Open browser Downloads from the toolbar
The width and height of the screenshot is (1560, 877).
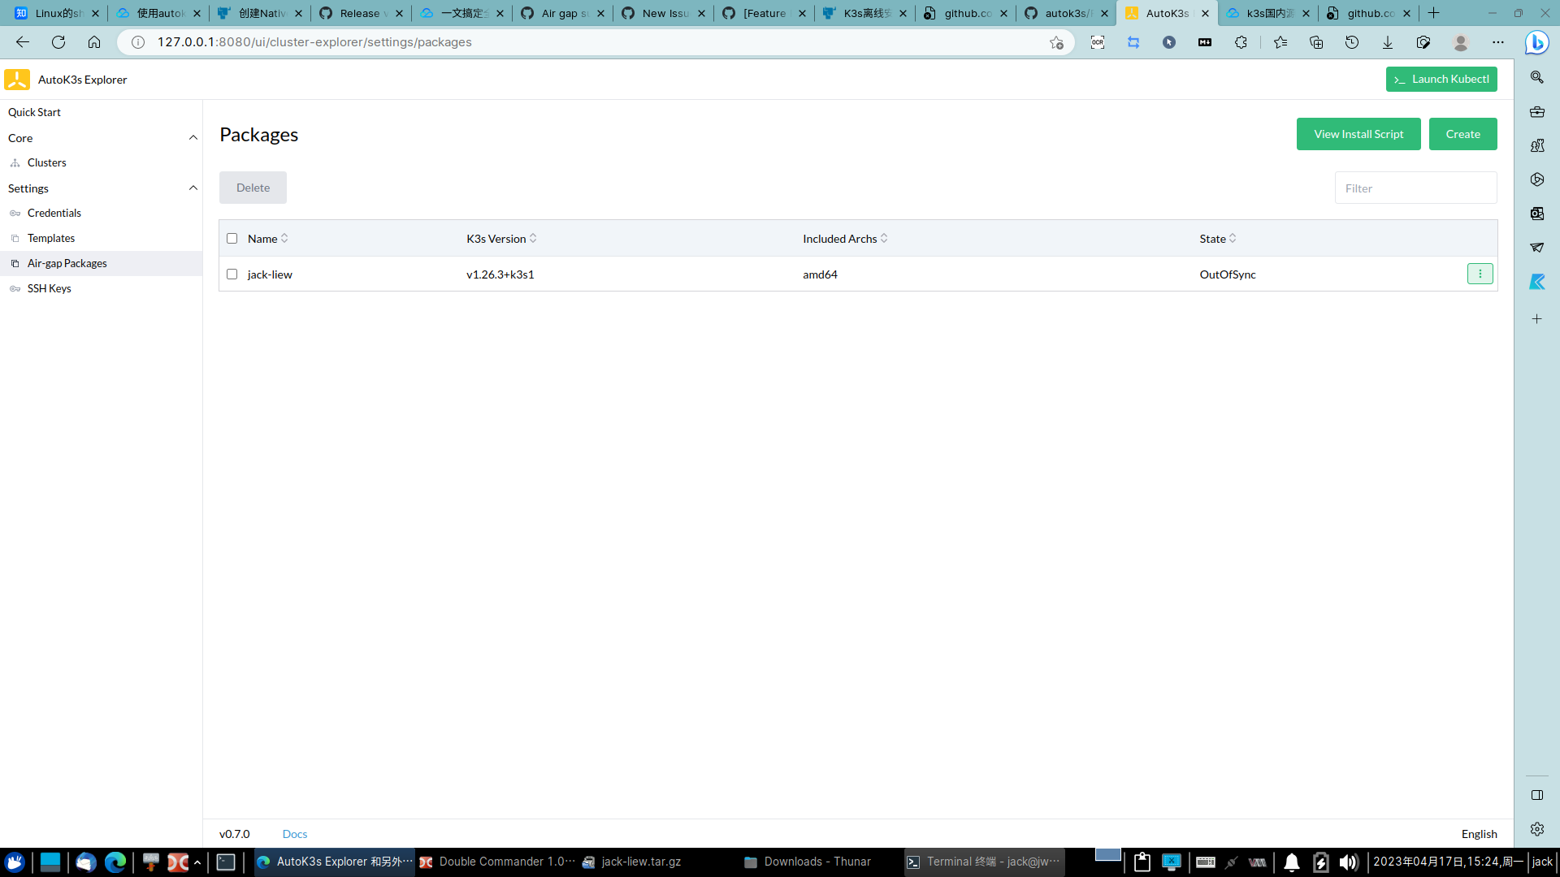pos(1387,42)
